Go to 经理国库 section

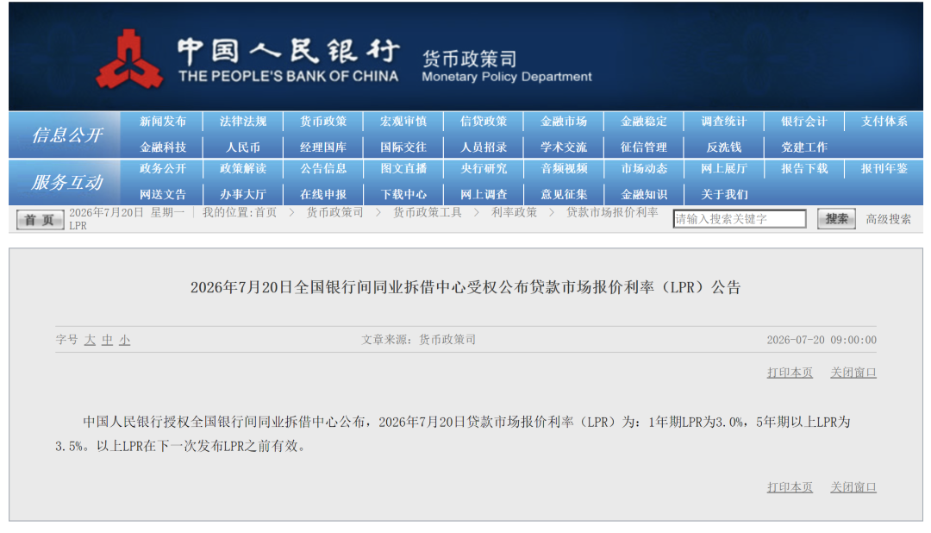(x=323, y=147)
